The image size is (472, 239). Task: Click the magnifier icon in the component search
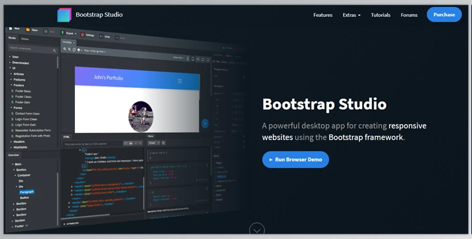click(x=54, y=50)
